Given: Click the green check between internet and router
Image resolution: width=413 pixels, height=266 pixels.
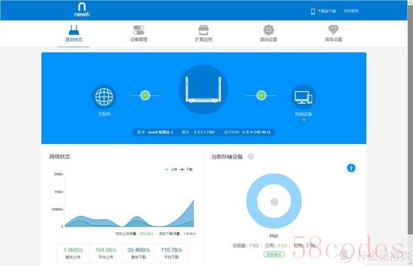Looking at the screenshot, I should [x=145, y=95].
